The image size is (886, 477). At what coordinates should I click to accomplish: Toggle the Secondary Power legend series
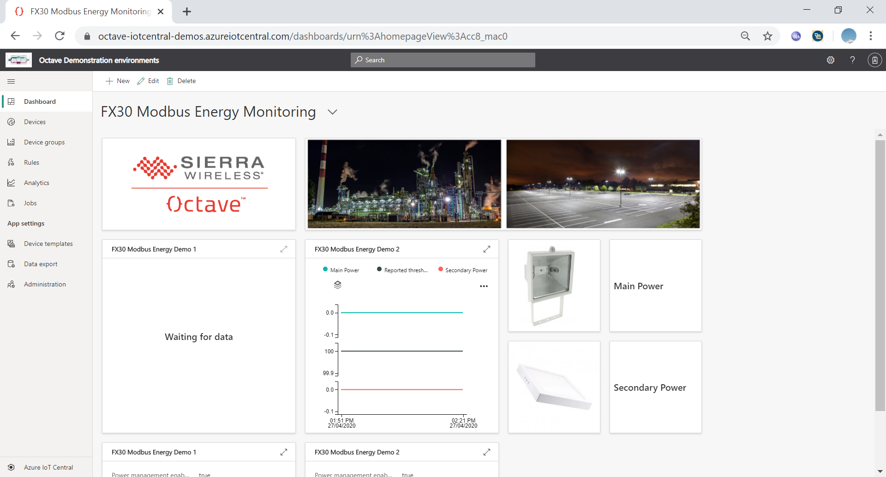pyautogui.click(x=463, y=270)
